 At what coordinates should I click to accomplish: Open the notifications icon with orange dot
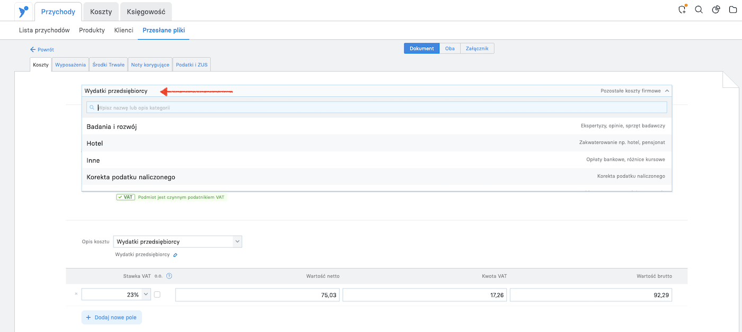[682, 10]
